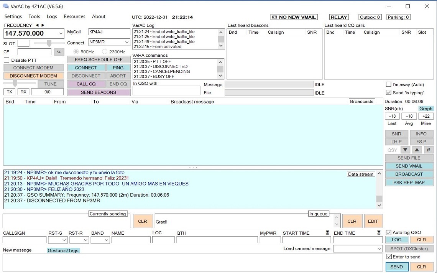Click the Outbox: 0 indicator
The height and width of the screenshot is (273, 437).
click(370, 17)
